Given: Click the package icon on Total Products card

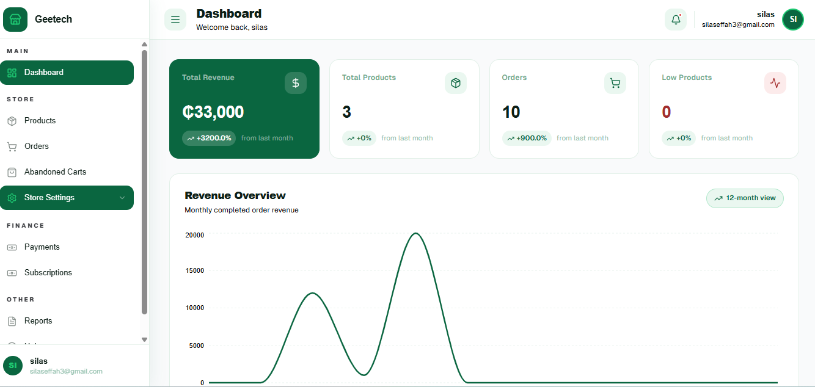Looking at the screenshot, I should 456,83.
